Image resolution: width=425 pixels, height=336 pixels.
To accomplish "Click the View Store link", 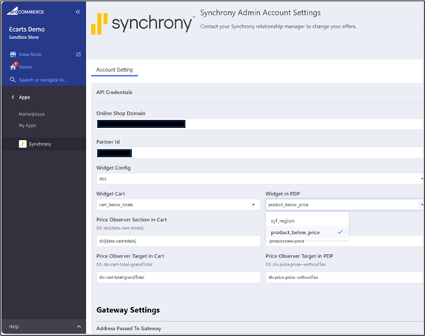I will pyautogui.click(x=30, y=55).
